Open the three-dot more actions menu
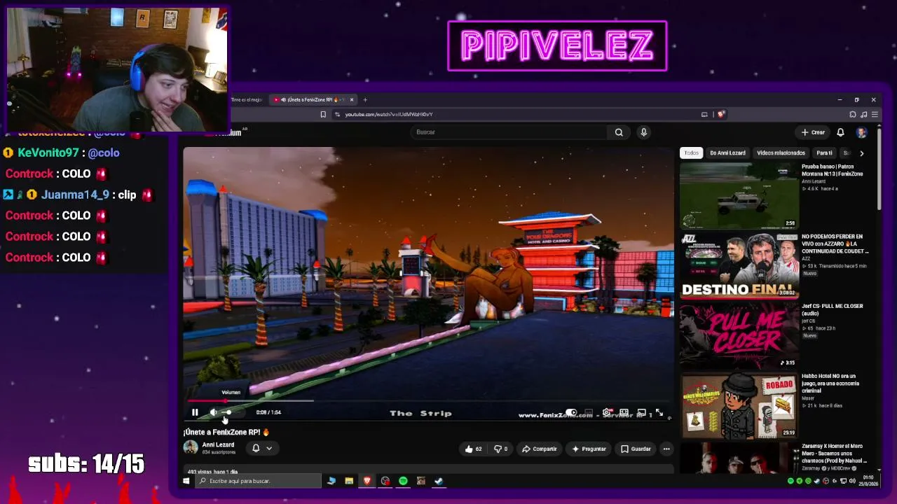 click(x=666, y=449)
